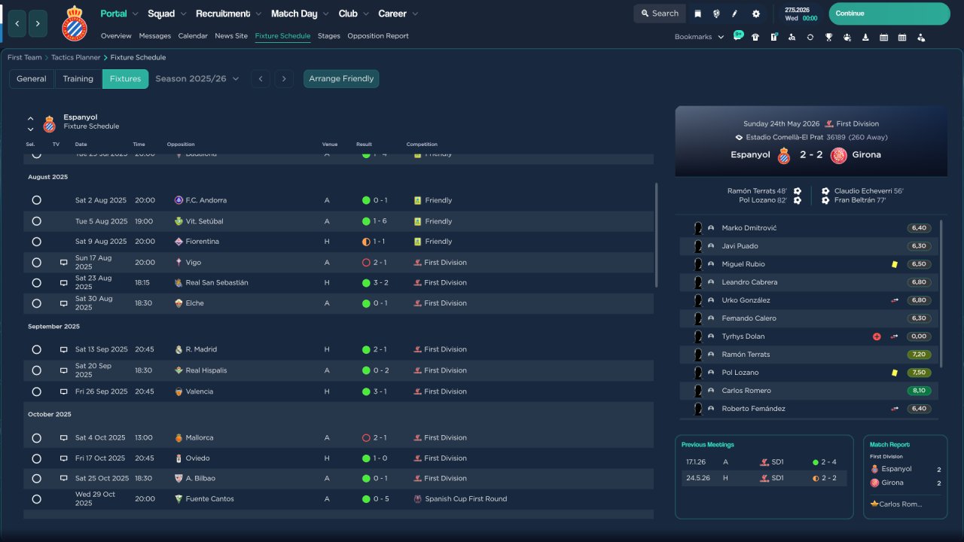Open the settings gear icon
Viewport: 964px width, 542px height.
pyautogui.click(x=756, y=14)
